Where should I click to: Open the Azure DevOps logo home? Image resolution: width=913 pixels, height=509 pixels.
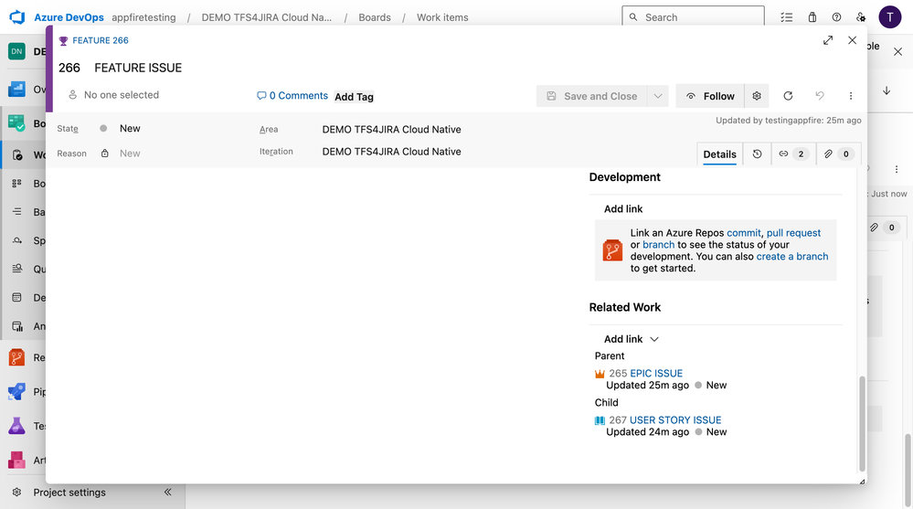tap(17, 17)
